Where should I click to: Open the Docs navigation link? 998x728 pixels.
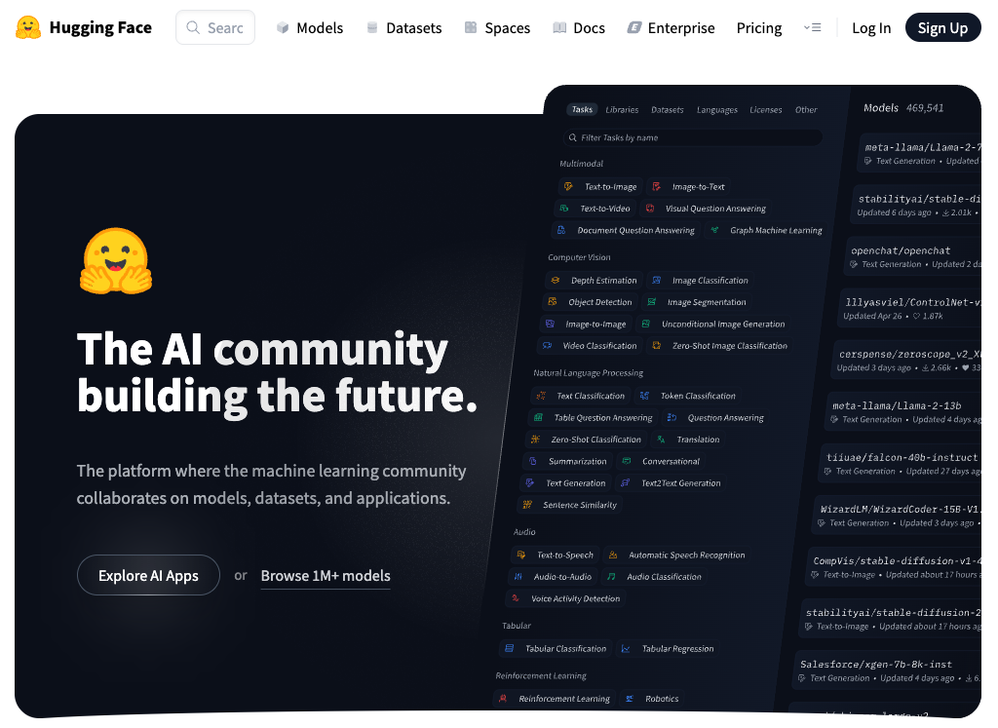[x=579, y=28]
